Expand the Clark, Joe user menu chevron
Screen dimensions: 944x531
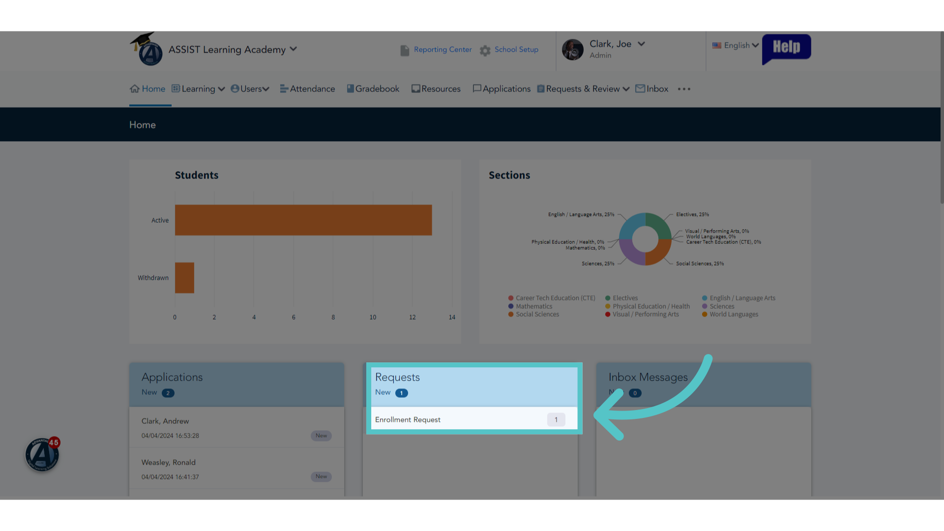(x=641, y=44)
